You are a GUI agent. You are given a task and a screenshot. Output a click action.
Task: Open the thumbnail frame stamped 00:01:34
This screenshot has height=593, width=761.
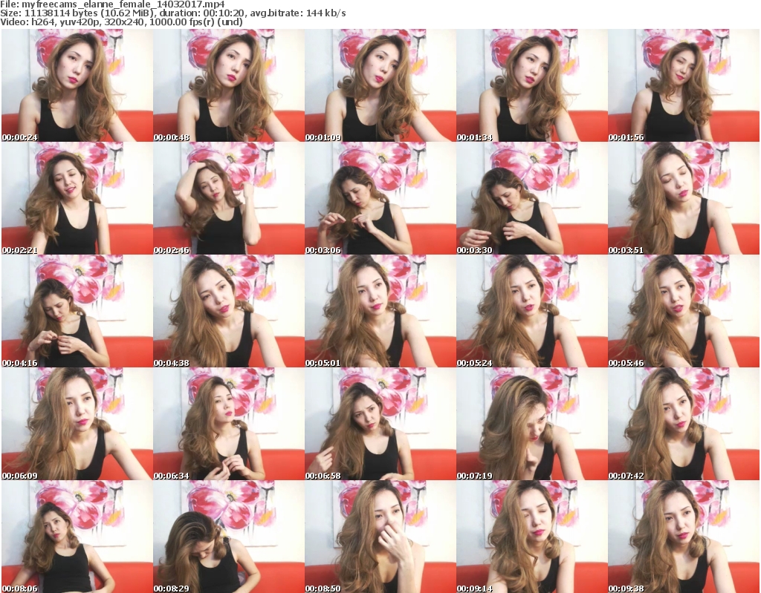(x=532, y=85)
